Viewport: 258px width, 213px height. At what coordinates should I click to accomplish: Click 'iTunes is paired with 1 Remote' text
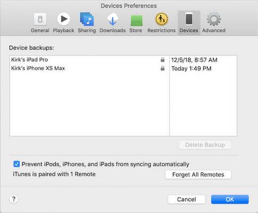[54, 174]
